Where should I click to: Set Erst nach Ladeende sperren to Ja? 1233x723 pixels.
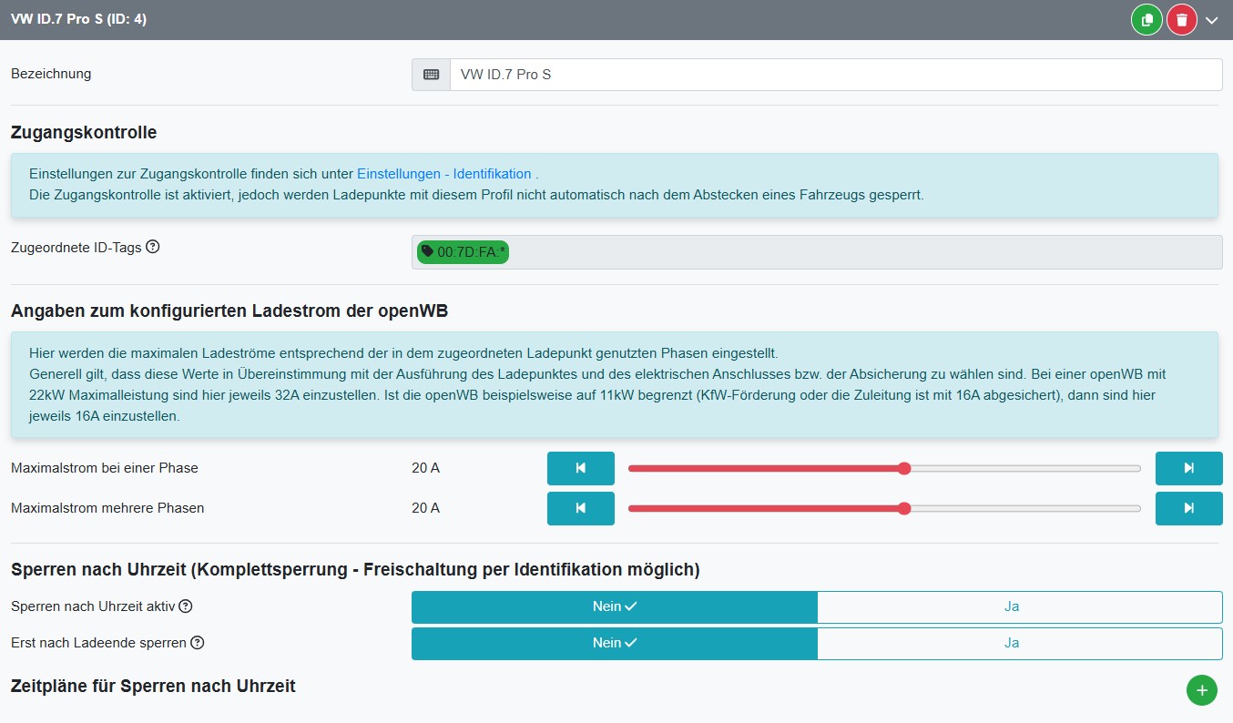point(1019,643)
